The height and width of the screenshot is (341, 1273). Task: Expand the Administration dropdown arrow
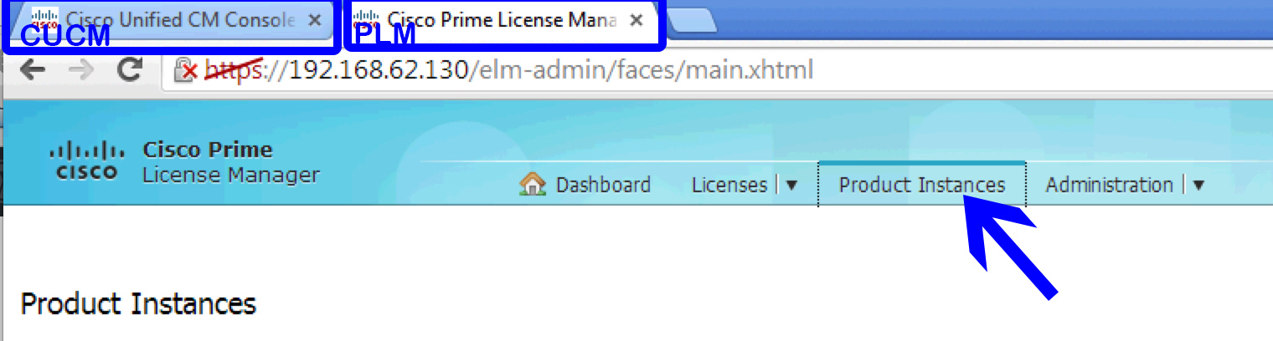click(1198, 186)
